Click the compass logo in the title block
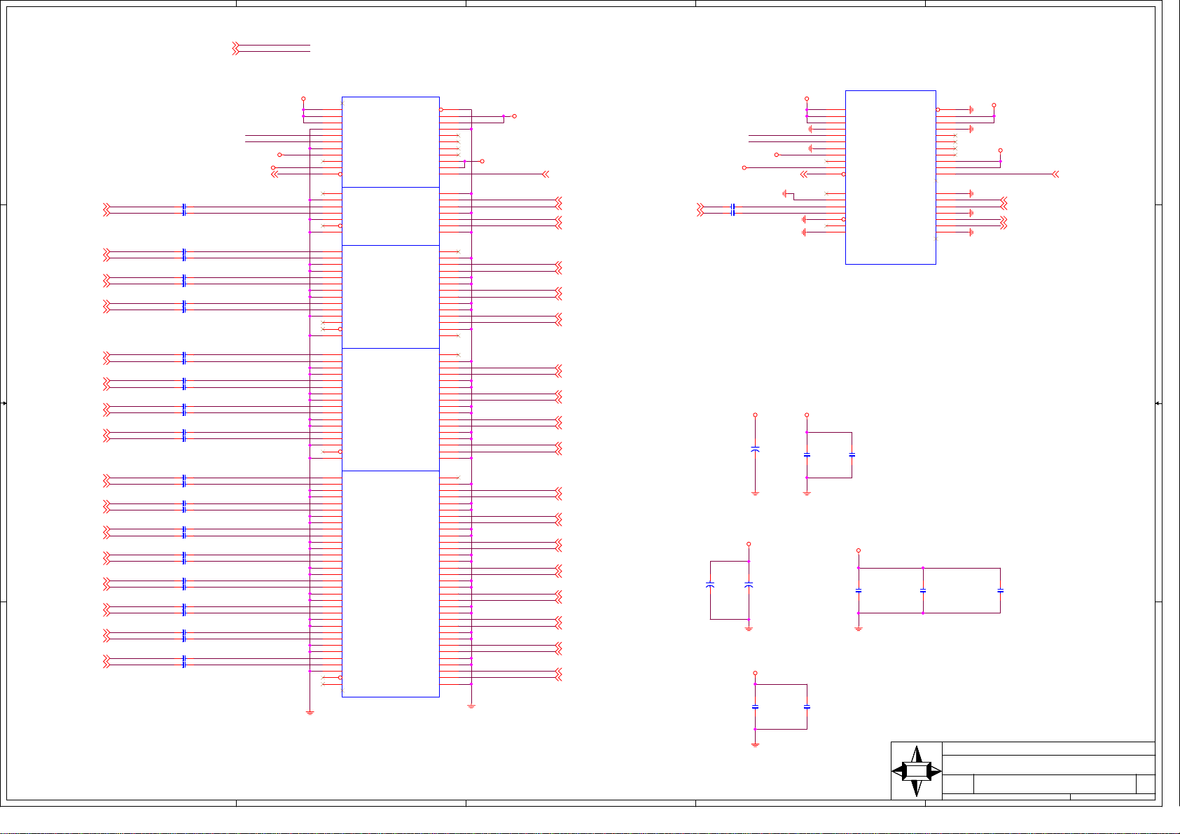Image resolution: width=1180 pixels, height=834 pixels. [x=917, y=771]
